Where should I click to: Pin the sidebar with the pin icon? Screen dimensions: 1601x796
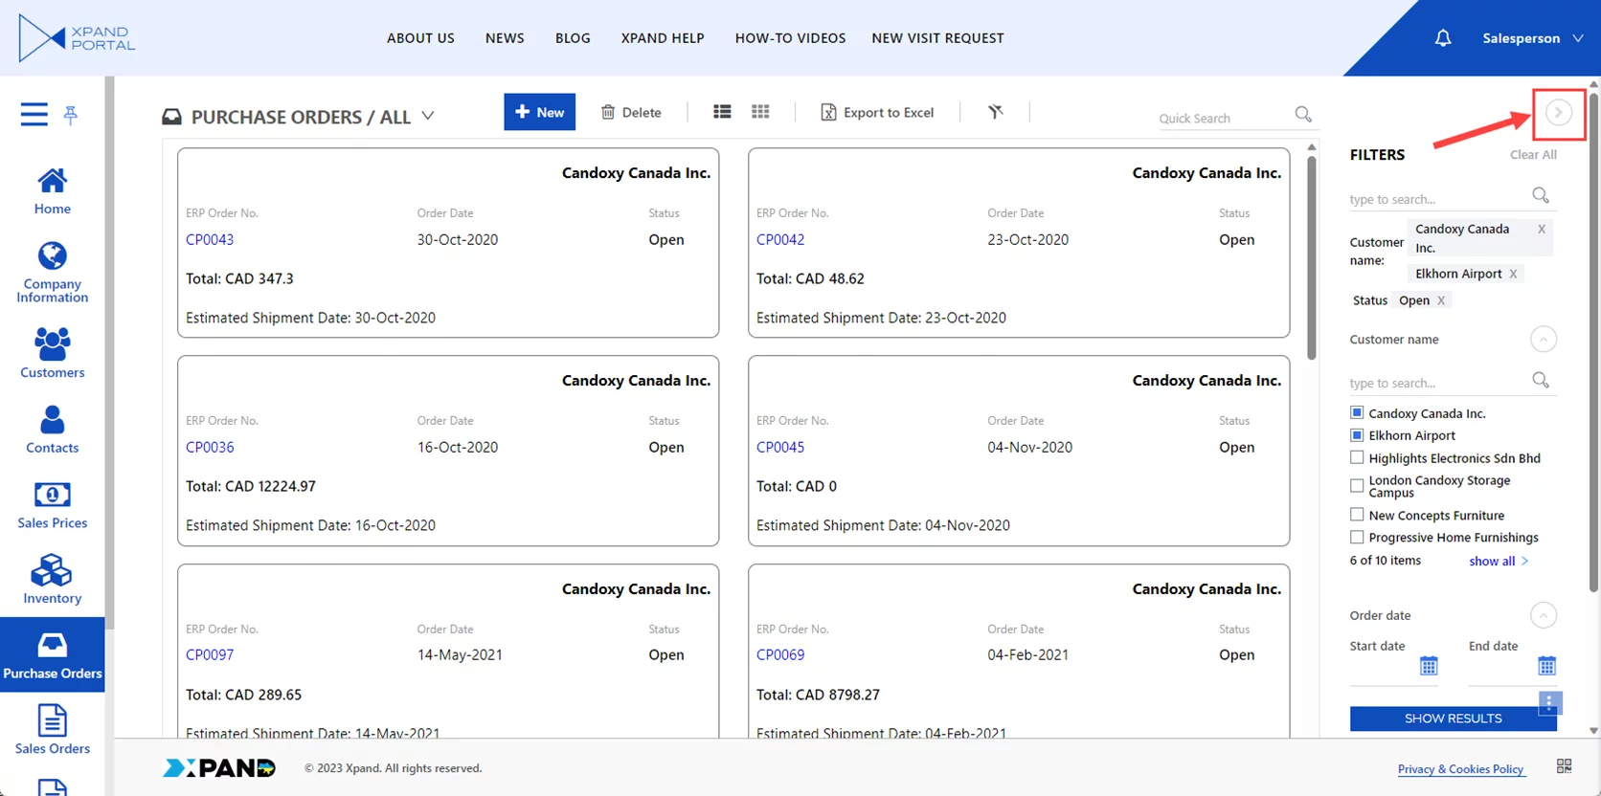(x=71, y=116)
